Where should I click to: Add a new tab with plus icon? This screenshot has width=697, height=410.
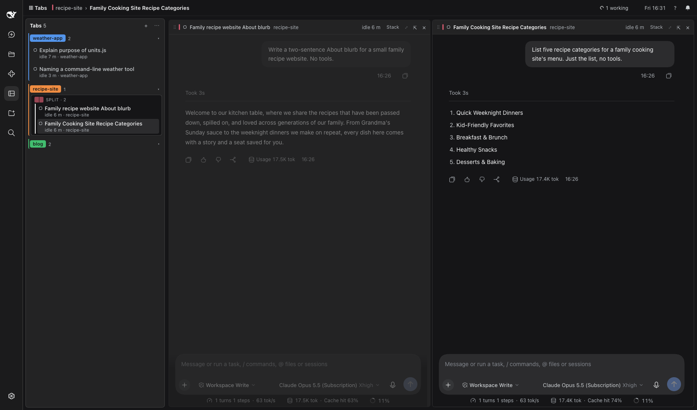[146, 26]
